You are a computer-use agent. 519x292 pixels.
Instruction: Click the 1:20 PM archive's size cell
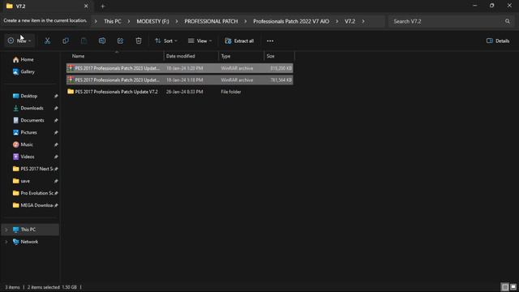pos(281,68)
